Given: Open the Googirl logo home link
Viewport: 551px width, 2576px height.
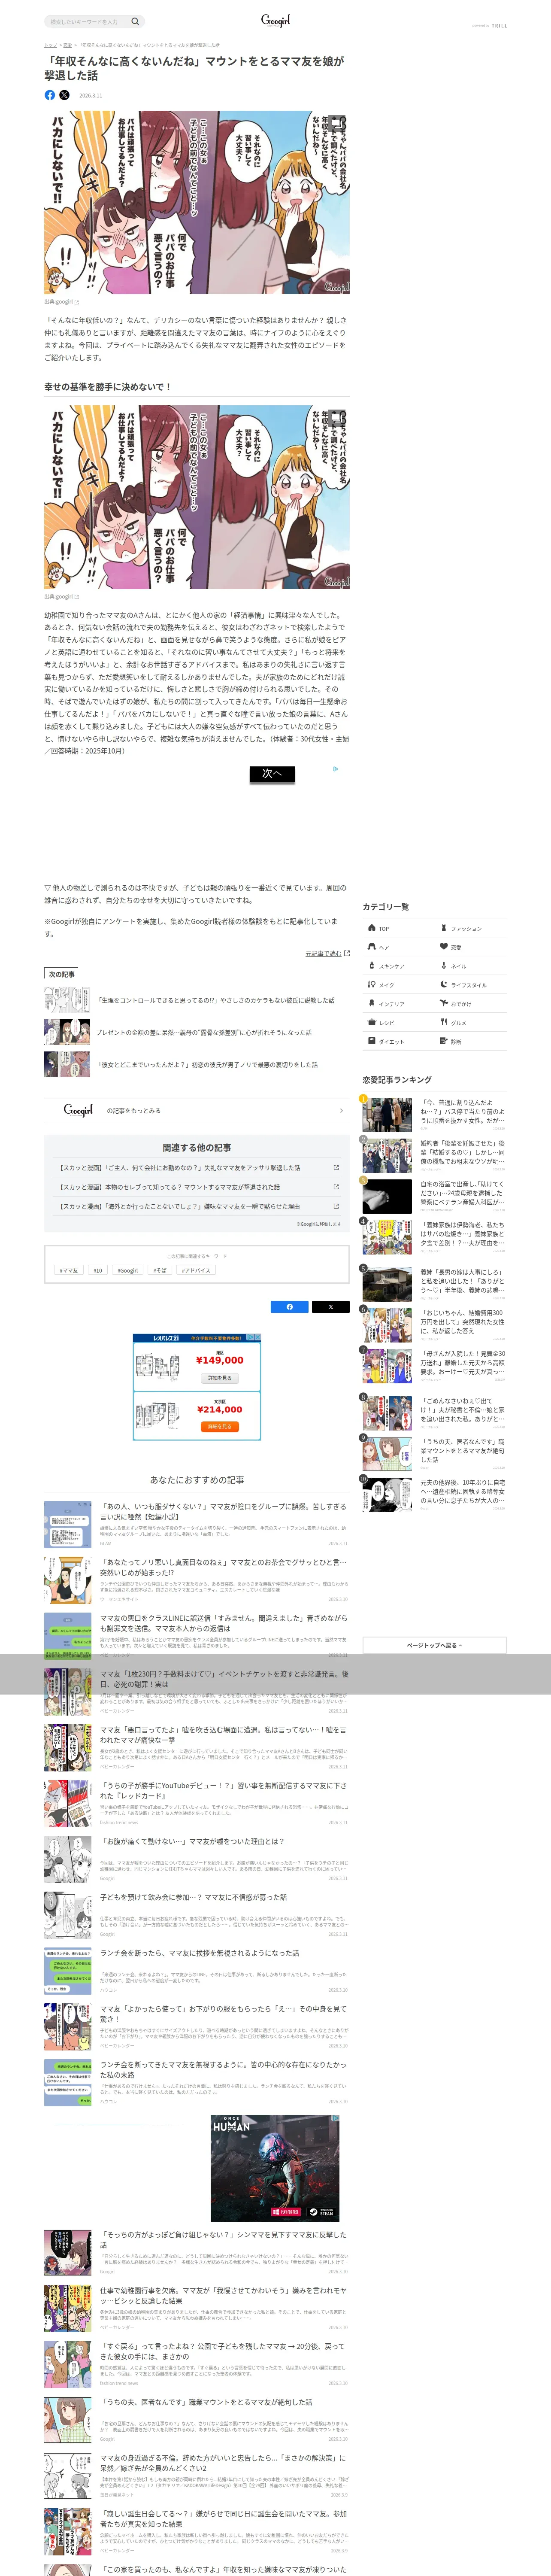Looking at the screenshot, I should click(275, 20).
